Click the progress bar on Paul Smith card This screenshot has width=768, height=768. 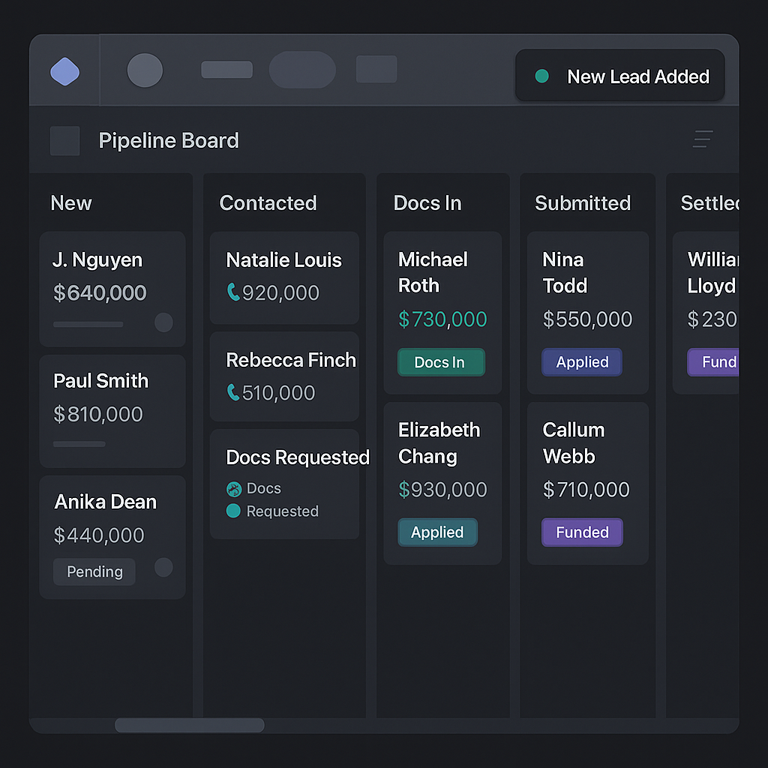pyautogui.click(x=79, y=444)
